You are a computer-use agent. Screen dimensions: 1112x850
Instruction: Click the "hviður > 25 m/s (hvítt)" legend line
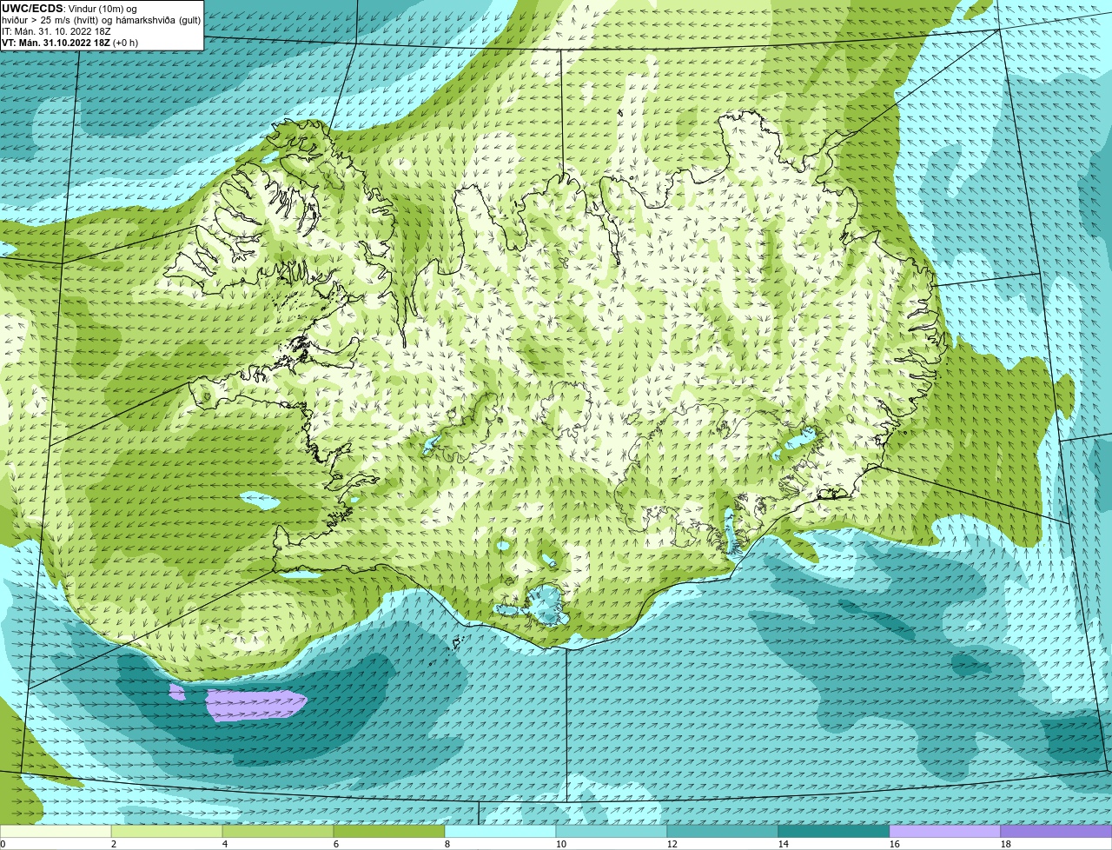tap(102, 20)
